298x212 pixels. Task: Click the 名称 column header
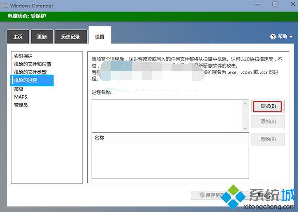tap(159, 137)
